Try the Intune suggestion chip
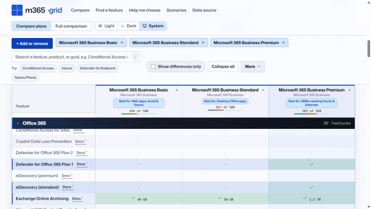Screen dimensions: 371x209 point(67,68)
